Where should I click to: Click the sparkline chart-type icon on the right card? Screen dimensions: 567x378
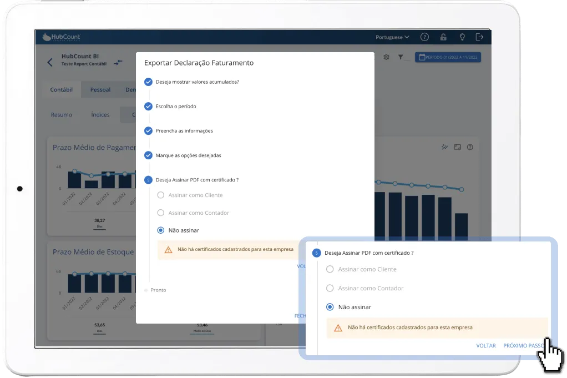click(x=445, y=147)
